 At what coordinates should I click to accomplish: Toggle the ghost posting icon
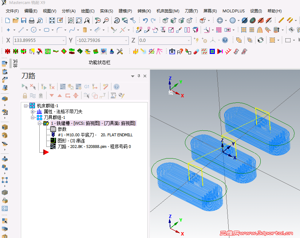tap(40, 95)
